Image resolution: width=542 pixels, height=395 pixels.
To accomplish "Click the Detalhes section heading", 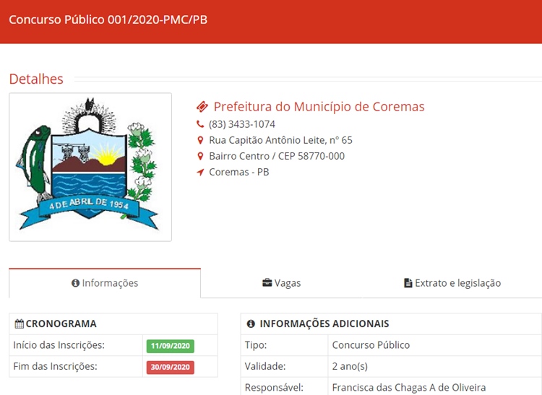I will [x=36, y=79].
